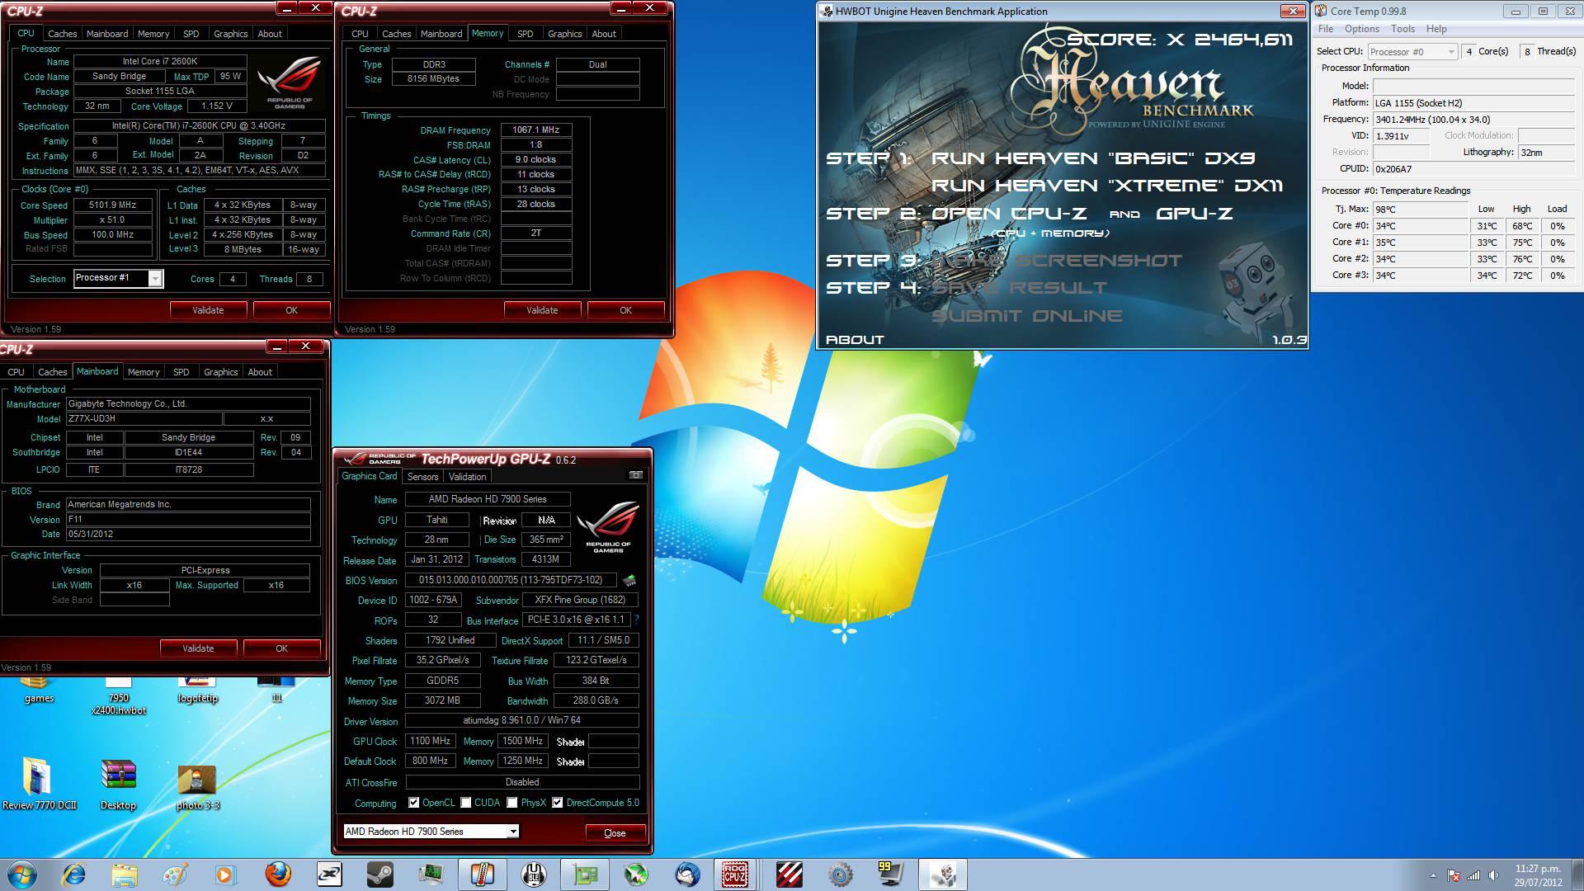Open Core Temp Select CPU dropdown
1584x891 pixels.
pyautogui.click(x=1412, y=52)
